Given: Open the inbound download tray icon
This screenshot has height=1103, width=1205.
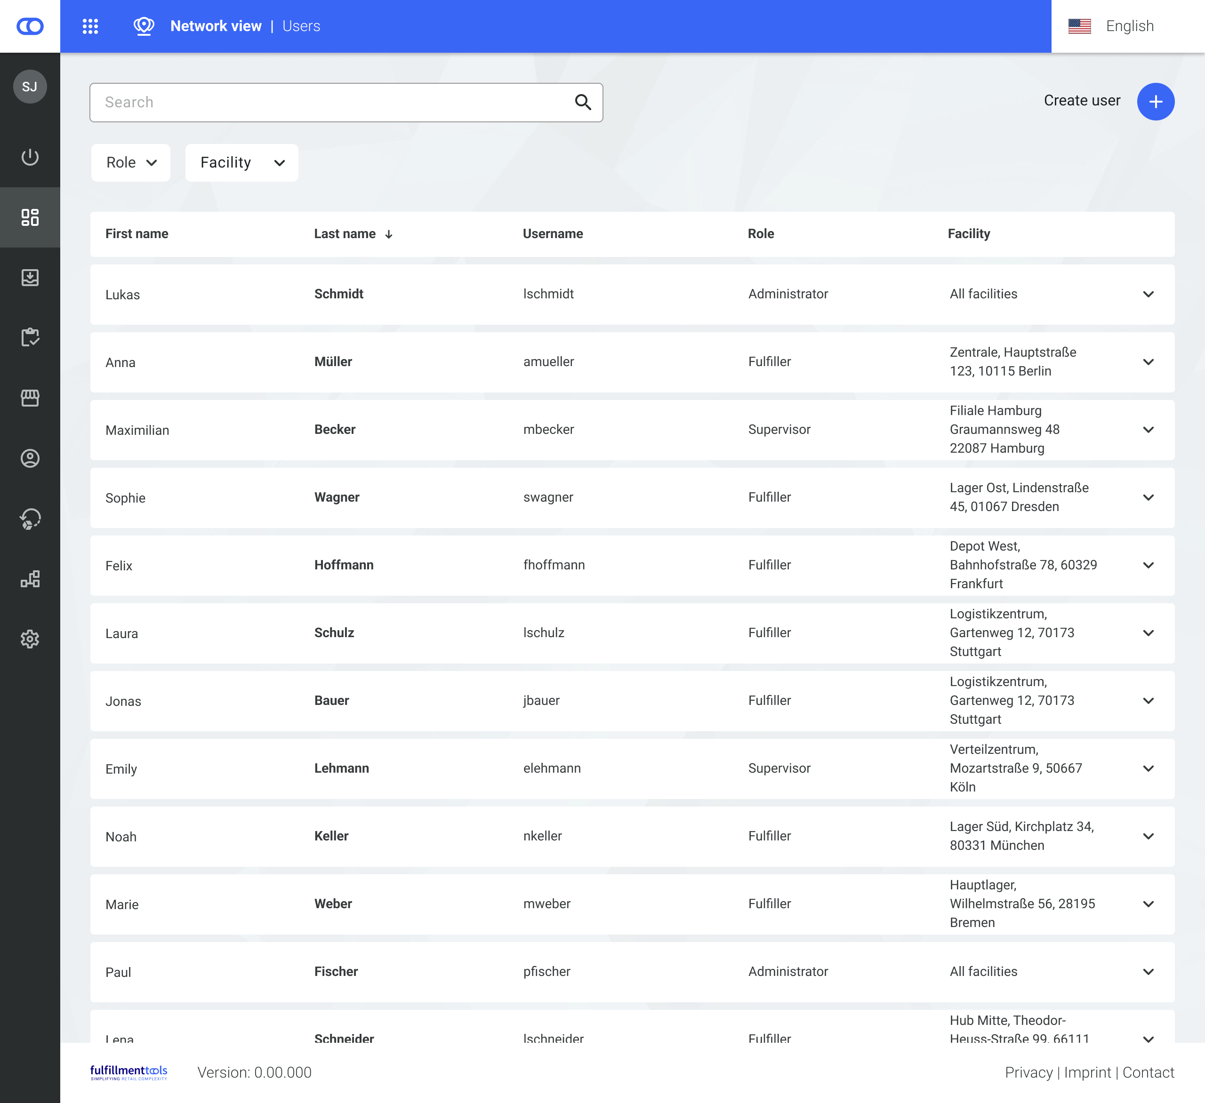Looking at the screenshot, I should click(x=30, y=277).
